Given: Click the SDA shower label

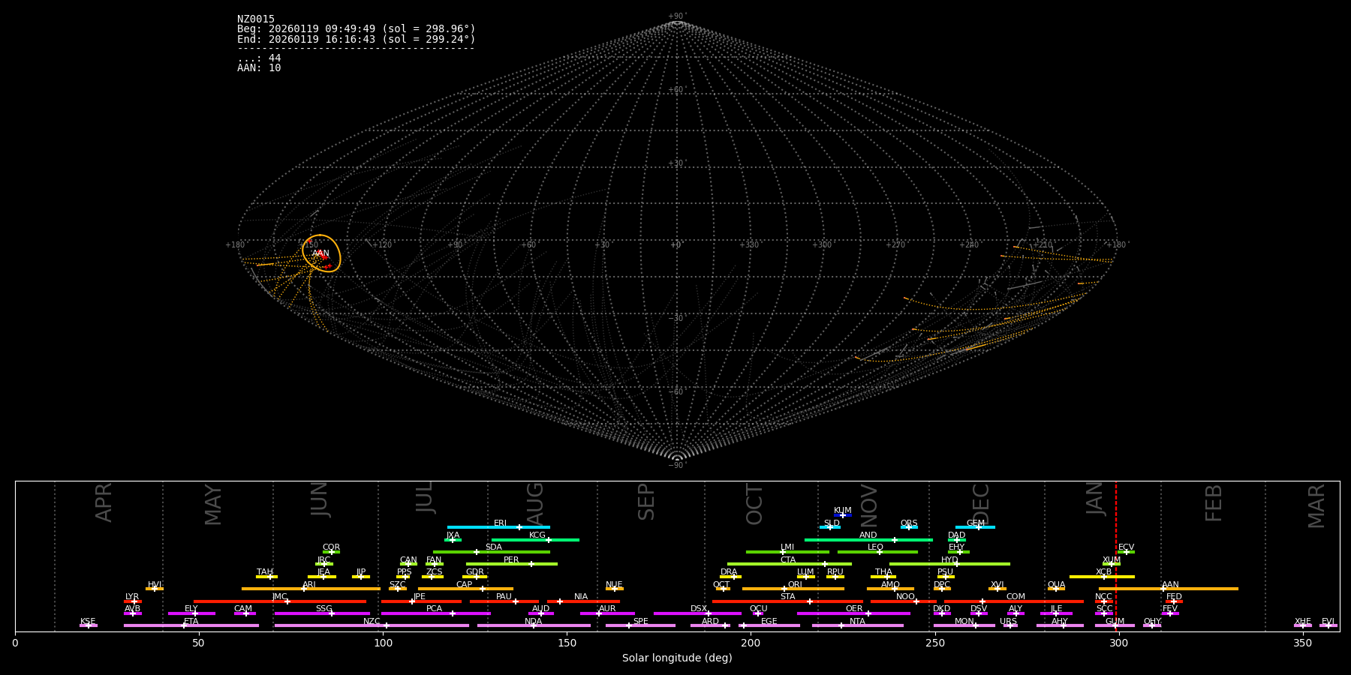Looking at the screenshot, I should click(x=494, y=547).
